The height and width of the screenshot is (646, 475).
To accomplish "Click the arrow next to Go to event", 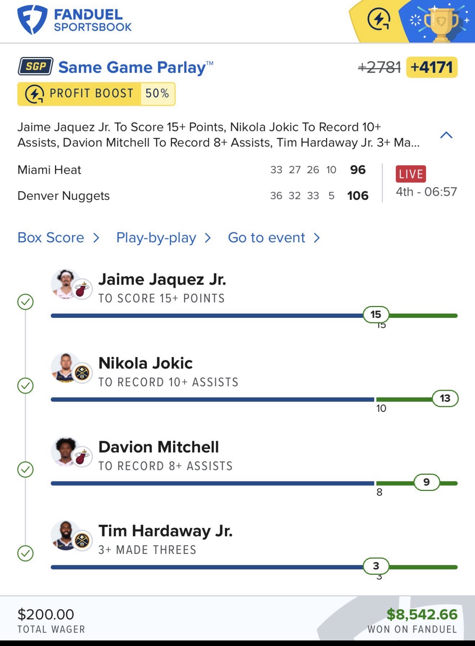I will click(317, 238).
